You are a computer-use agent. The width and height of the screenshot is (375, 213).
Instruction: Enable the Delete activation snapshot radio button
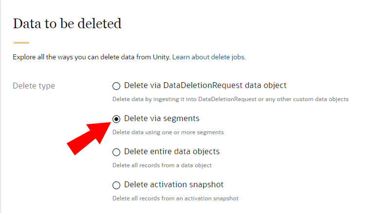(116, 185)
